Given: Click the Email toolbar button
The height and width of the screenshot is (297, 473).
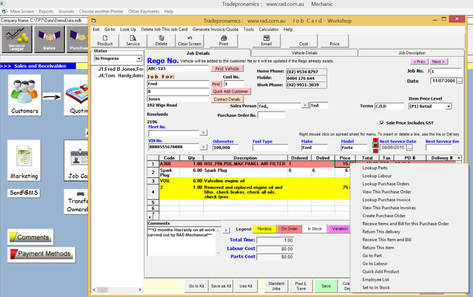Looking at the screenshot, I should click(x=266, y=41).
